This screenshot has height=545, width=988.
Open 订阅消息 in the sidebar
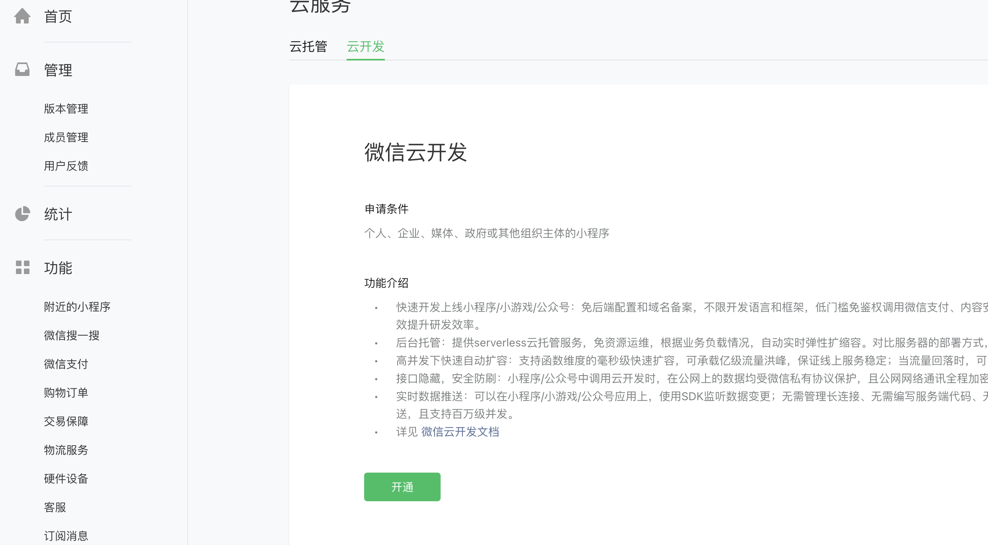(66, 536)
